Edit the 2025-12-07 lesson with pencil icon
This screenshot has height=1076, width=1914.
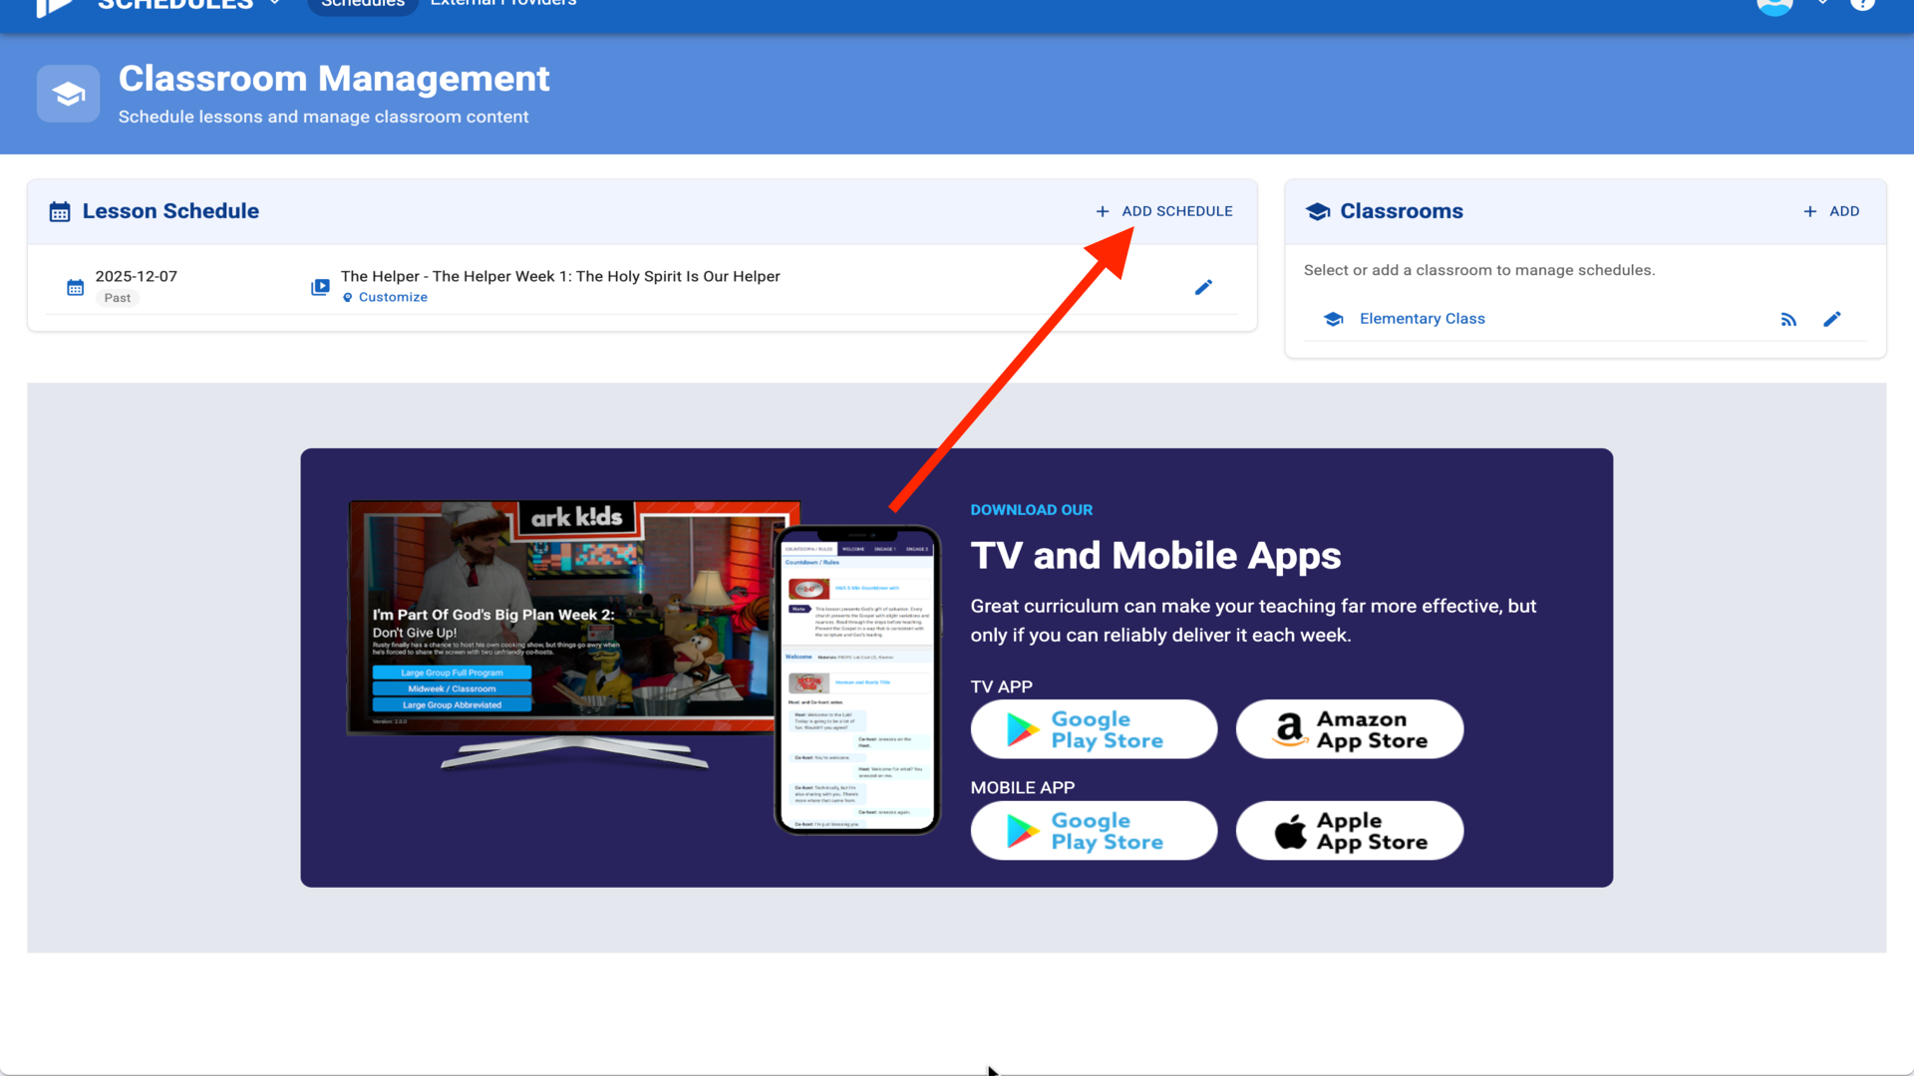coord(1203,287)
